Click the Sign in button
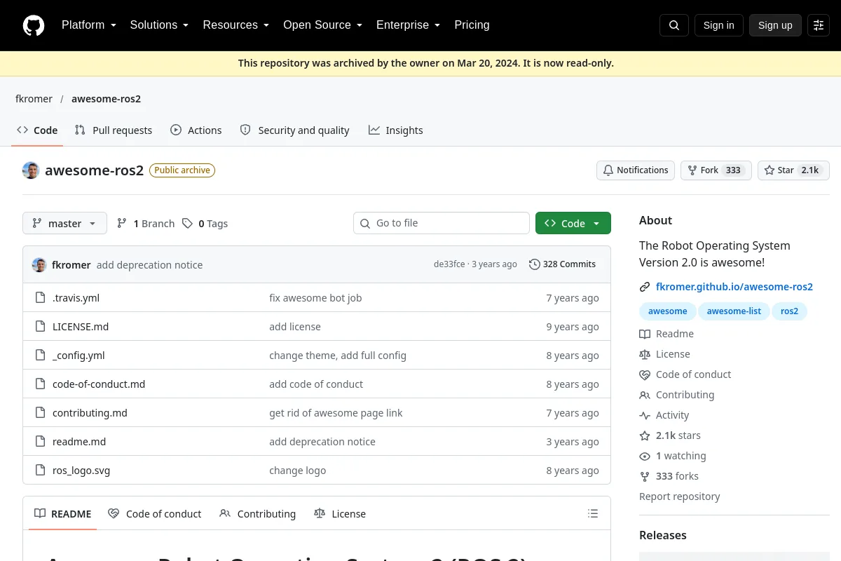The height and width of the screenshot is (561, 841). click(x=719, y=25)
